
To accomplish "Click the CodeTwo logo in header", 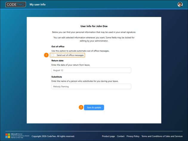I will pyautogui.click(x=16, y=4).
